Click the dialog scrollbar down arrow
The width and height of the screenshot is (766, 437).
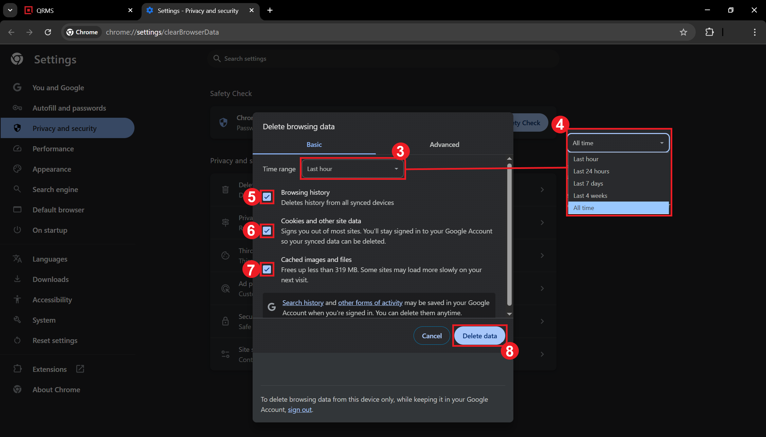pos(509,314)
